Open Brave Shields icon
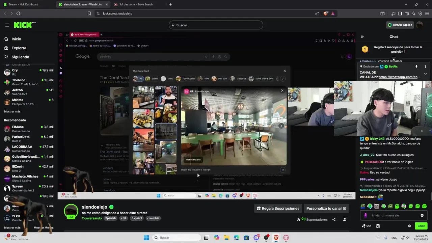The height and width of the screenshot is (243, 432). click(325, 13)
